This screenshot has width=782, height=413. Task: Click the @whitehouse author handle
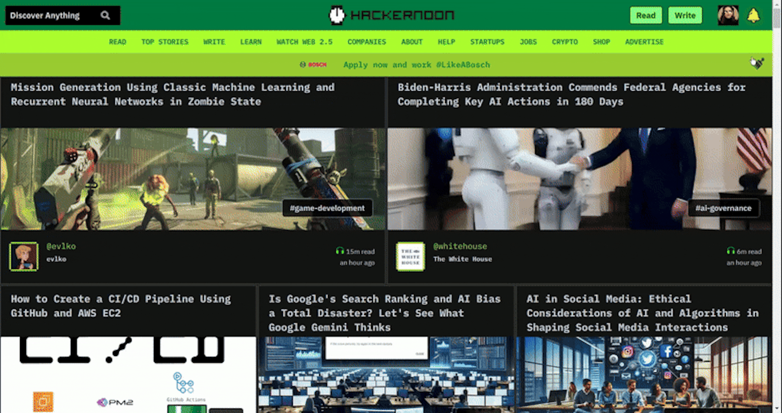460,246
